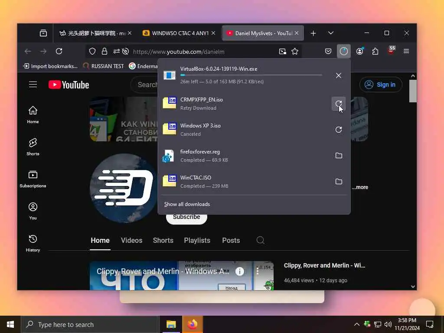Viewport: 444px width, 333px height.
Task: Cancel the VirtualBox download
Action: click(x=338, y=75)
